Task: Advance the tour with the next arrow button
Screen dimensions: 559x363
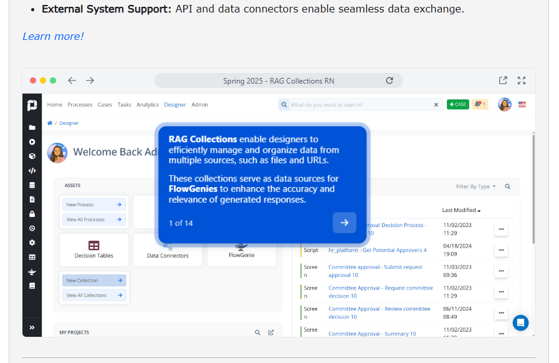Action: click(x=345, y=223)
